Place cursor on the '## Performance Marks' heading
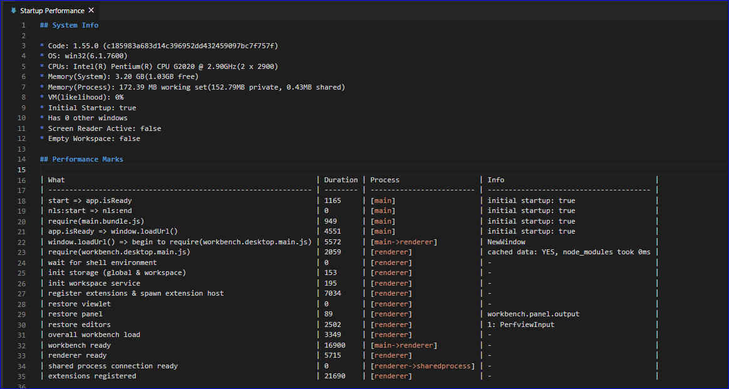This screenshot has height=389, width=729. pos(82,158)
